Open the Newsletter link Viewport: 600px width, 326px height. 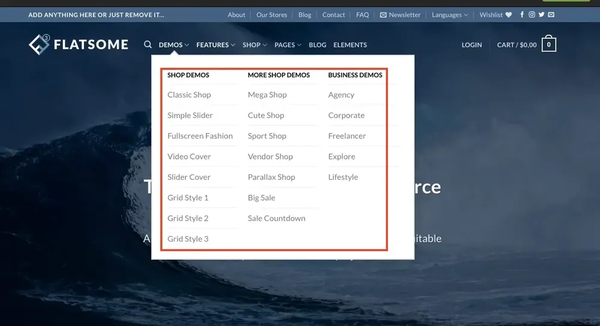pos(400,15)
